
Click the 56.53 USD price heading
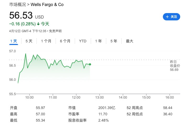click(26, 15)
